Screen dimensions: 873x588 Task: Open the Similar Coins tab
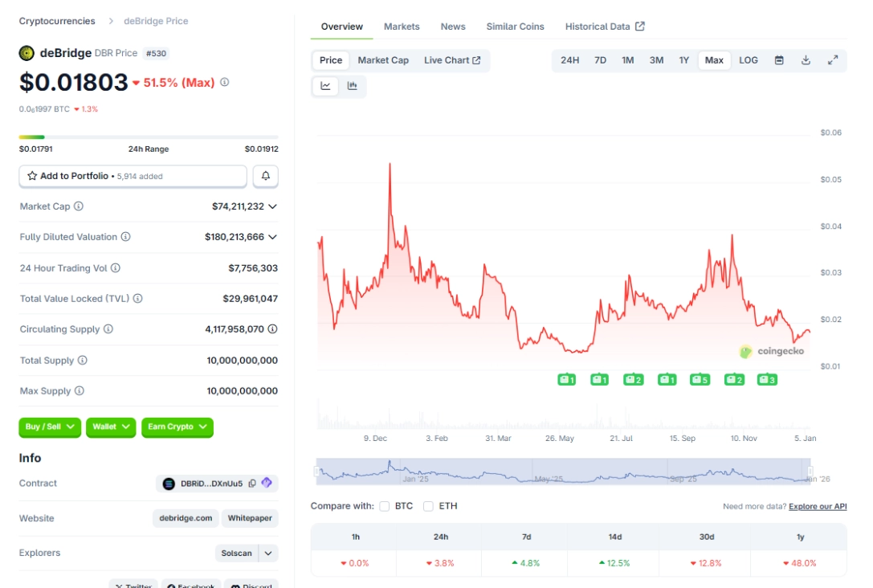515,27
